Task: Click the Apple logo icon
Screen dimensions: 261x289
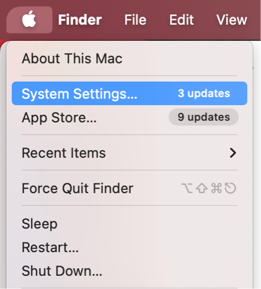Action: pos(29,20)
